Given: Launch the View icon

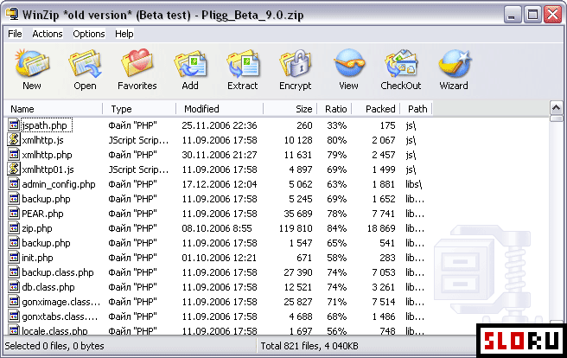Looking at the screenshot, I should pyautogui.click(x=348, y=64).
